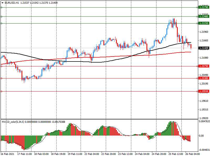Click the MACD_color(5,34,5) indicator label
This screenshot has height=157, width=210.
13,122
